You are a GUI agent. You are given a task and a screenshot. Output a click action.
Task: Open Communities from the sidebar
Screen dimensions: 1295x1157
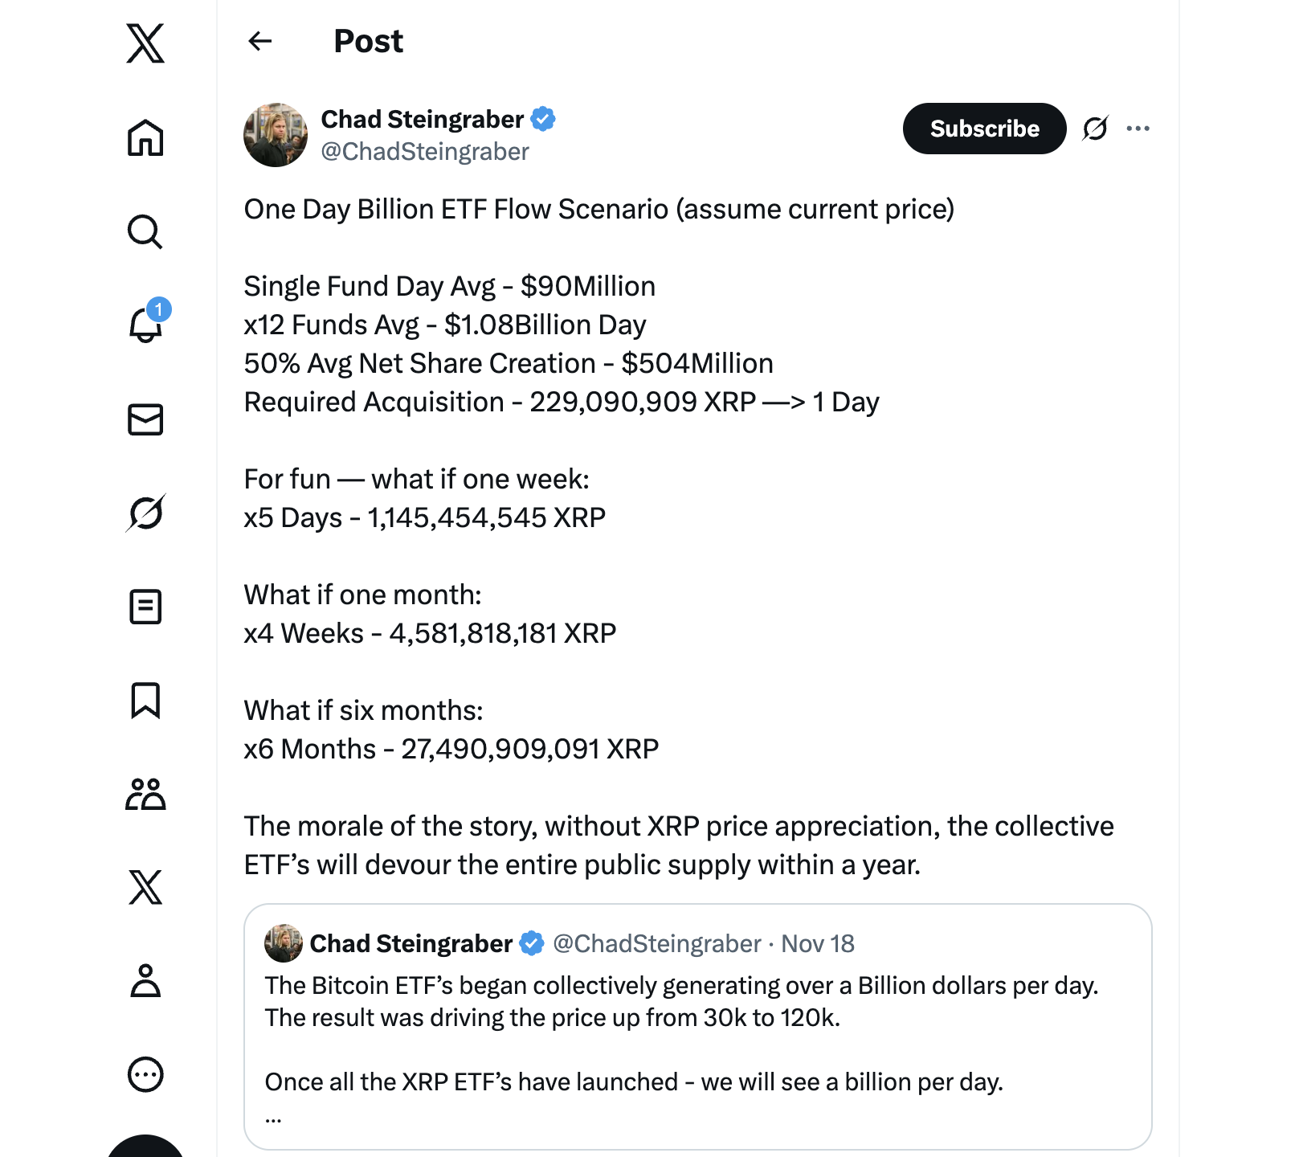(x=145, y=794)
